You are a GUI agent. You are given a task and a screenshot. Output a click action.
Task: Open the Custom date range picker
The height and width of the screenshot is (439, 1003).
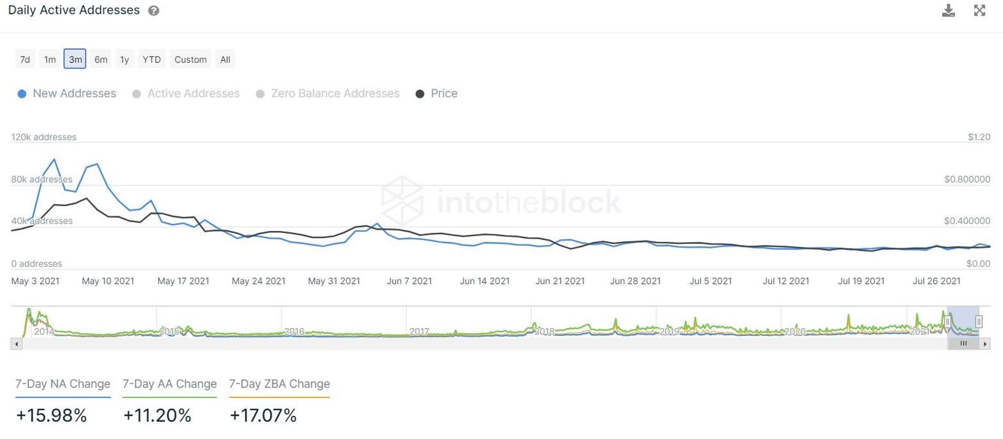191,59
